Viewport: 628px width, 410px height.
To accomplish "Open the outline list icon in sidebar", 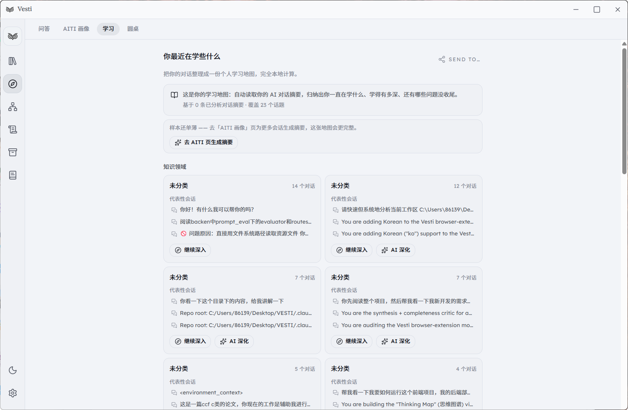I will pyautogui.click(x=13, y=129).
